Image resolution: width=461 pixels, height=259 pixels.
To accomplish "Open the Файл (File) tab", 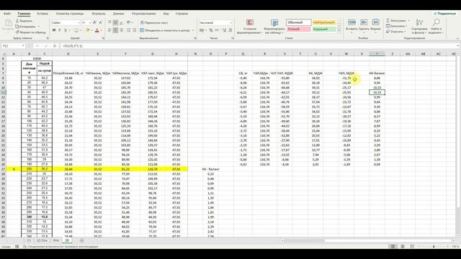I will coord(7,14).
